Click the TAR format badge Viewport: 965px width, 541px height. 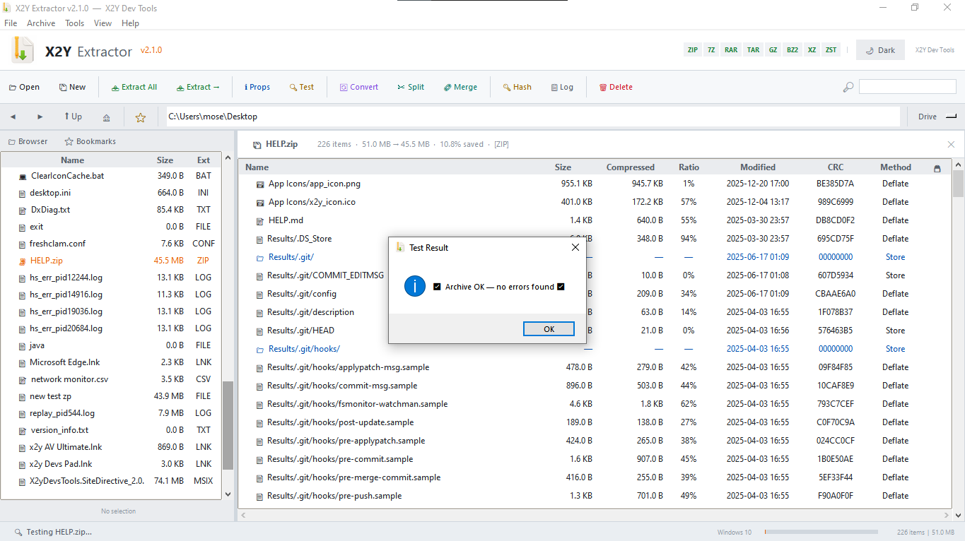coord(753,50)
